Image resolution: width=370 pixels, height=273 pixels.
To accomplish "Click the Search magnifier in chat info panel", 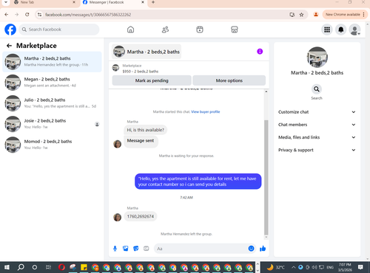I will (x=317, y=89).
